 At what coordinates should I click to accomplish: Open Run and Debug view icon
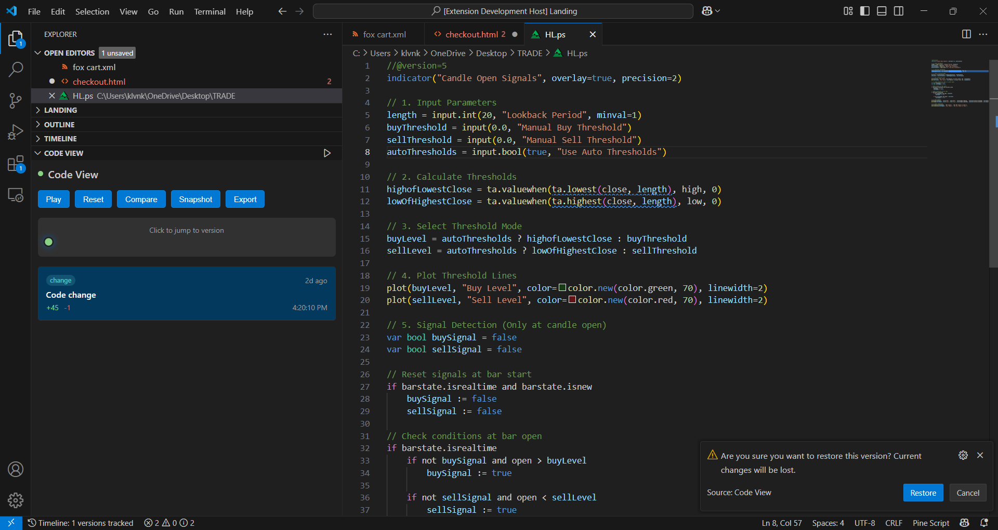tap(16, 132)
